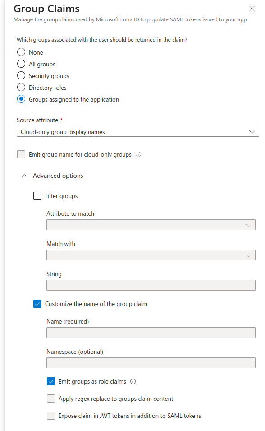This screenshot has height=431, width=265.
Task: Select All groups option
Action: click(x=21, y=64)
